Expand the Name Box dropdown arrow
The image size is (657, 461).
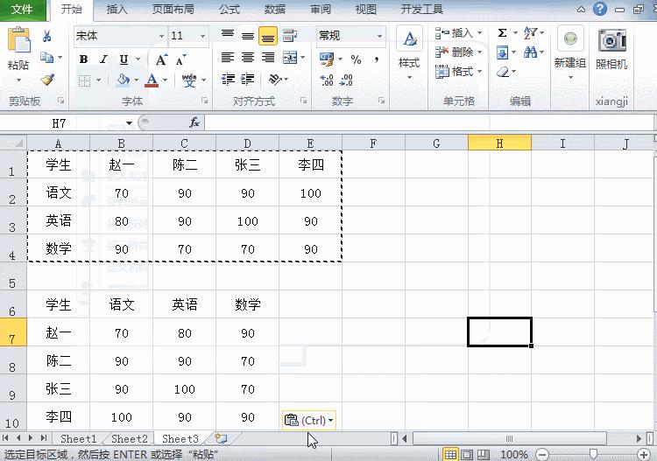pos(129,123)
